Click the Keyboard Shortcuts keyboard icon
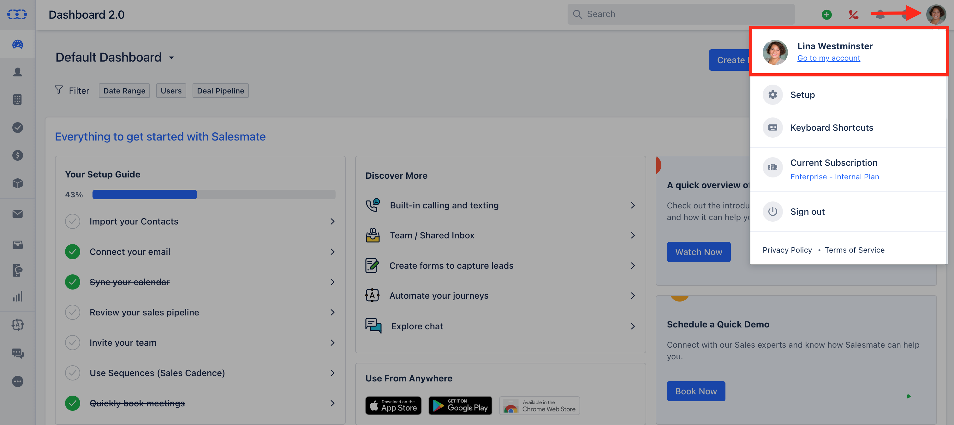The height and width of the screenshot is (425, 954). point(772,128)
